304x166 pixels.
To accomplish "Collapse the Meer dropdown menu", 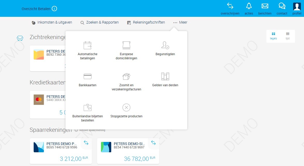I will [180, 22].
